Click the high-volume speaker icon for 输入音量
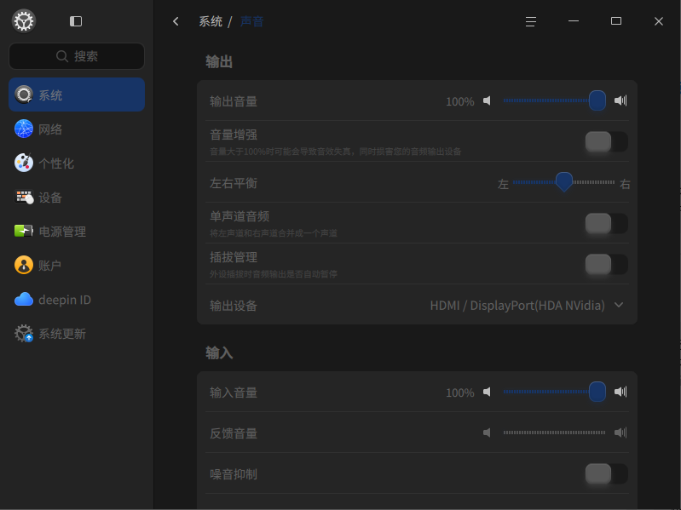Viewport: 681px width, 510px height. point(620,392)
